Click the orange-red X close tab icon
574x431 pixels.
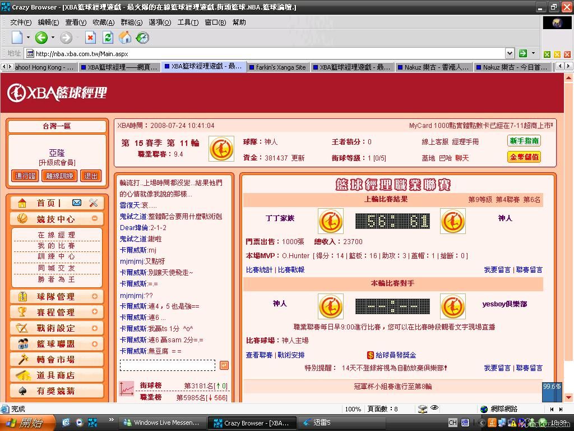tap(567, 54)
